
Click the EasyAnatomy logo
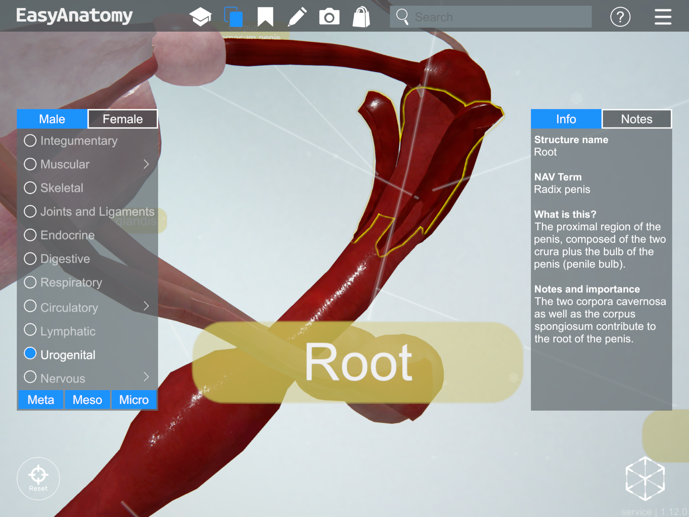pos(74,16)
